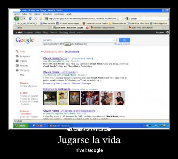Open Chuck Norris - La Frikipedia result
Viewport: 178px width, 159px height.
point(59,72)
